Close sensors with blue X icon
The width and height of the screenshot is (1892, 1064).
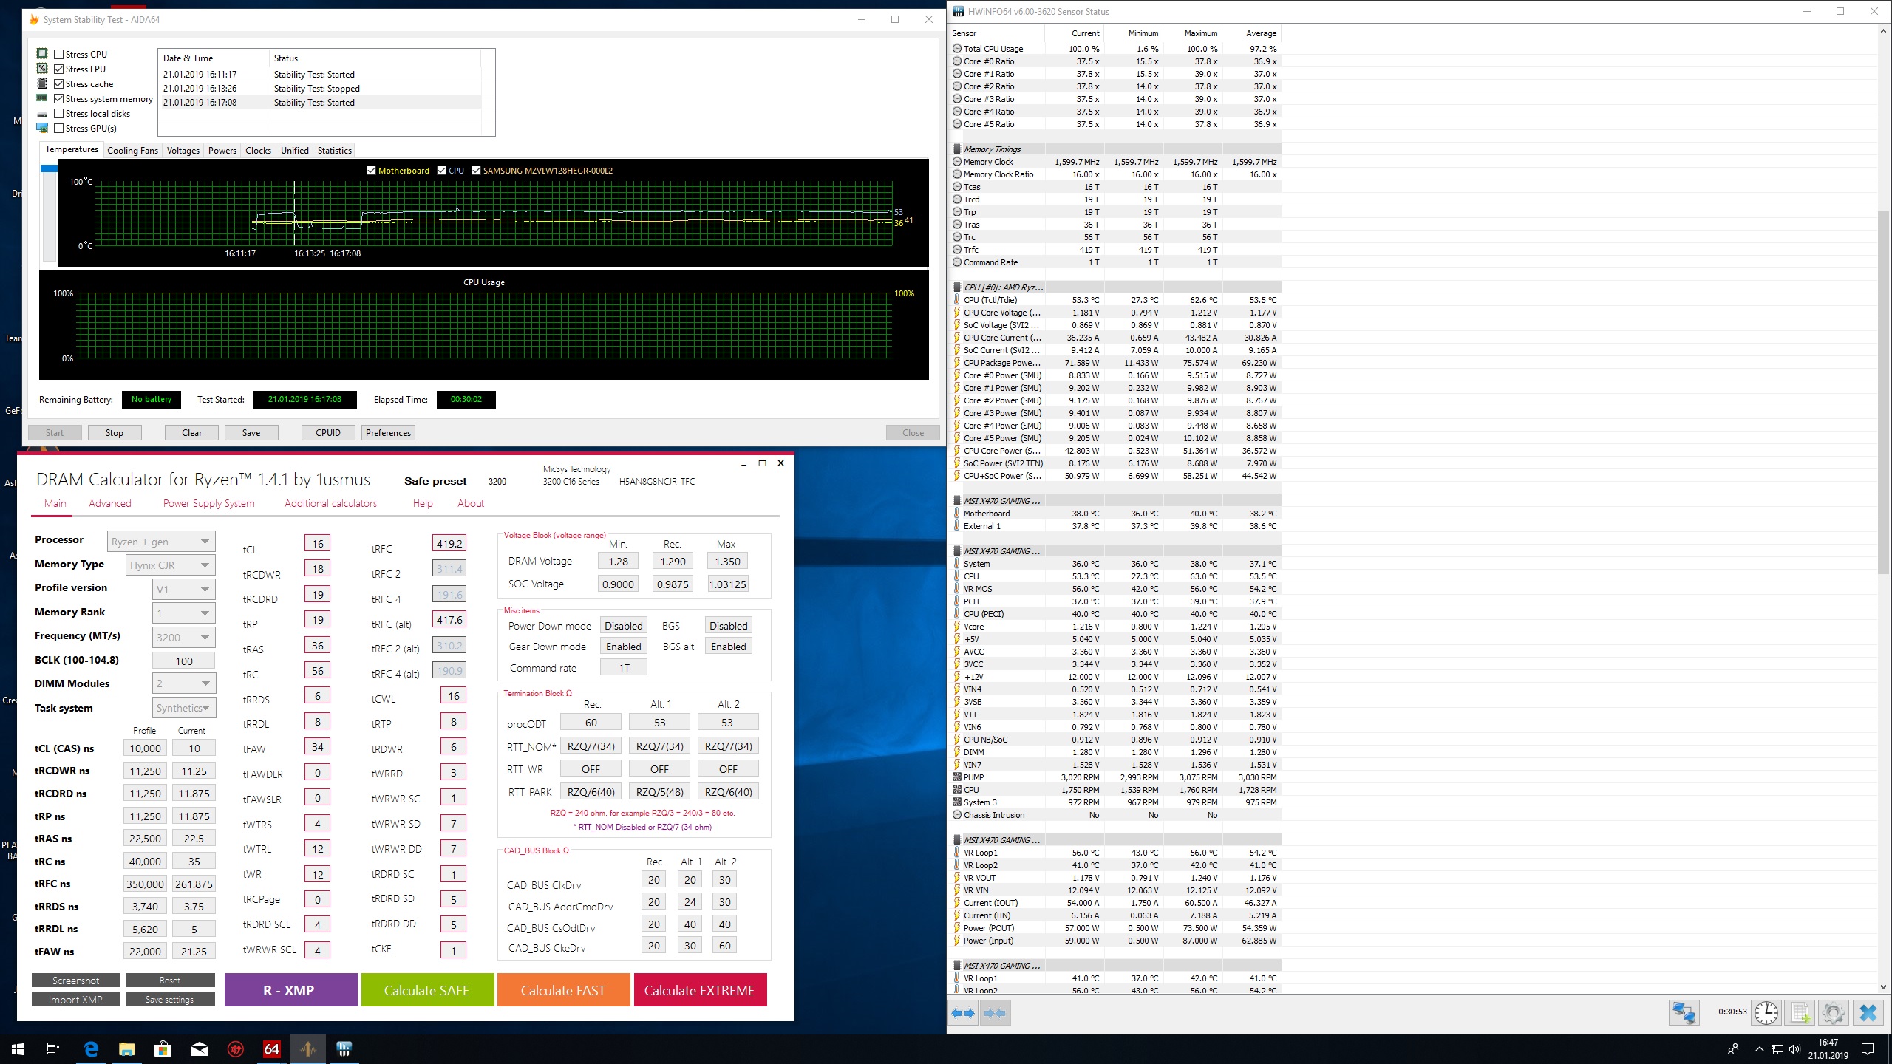click(x=1868, y=1012)
